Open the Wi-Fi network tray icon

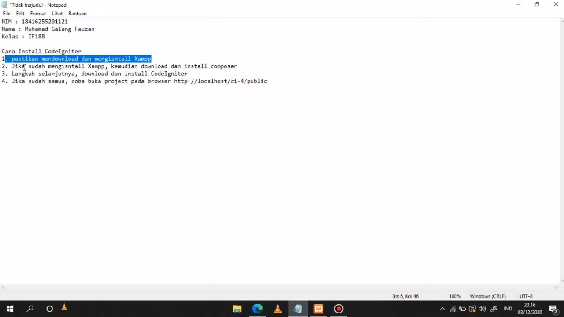[x=453, y=309]
